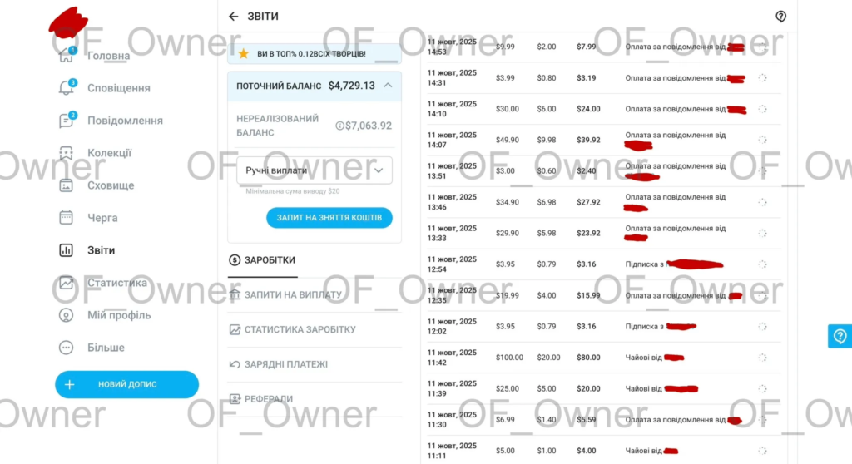This screenshot has height=464, width=852.
Task: Open the help question mark icon at top right
Action: (780, 17)
